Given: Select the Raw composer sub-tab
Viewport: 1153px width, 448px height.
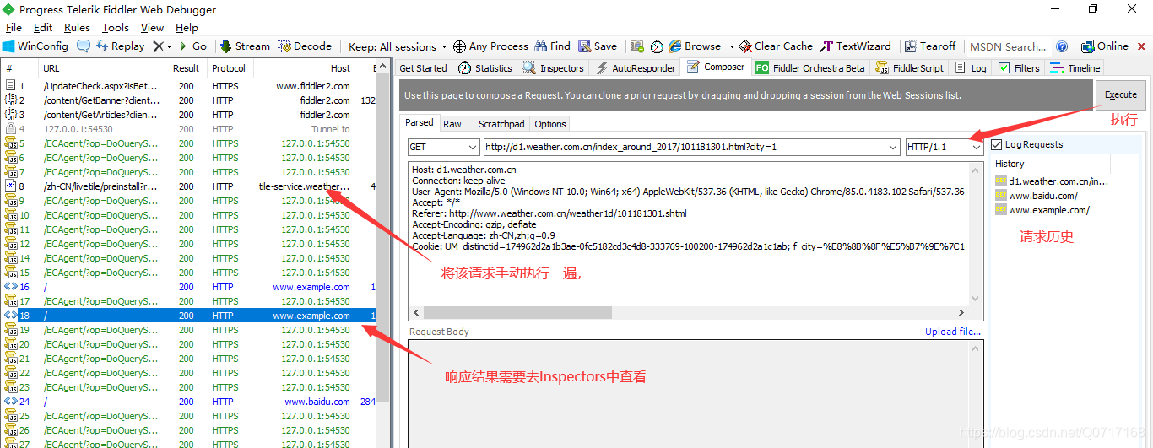Looking at the screenshot, I should coord(452,124).
